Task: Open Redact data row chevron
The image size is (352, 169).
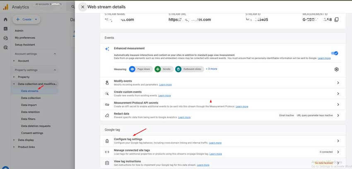Action: coord(338,115)
